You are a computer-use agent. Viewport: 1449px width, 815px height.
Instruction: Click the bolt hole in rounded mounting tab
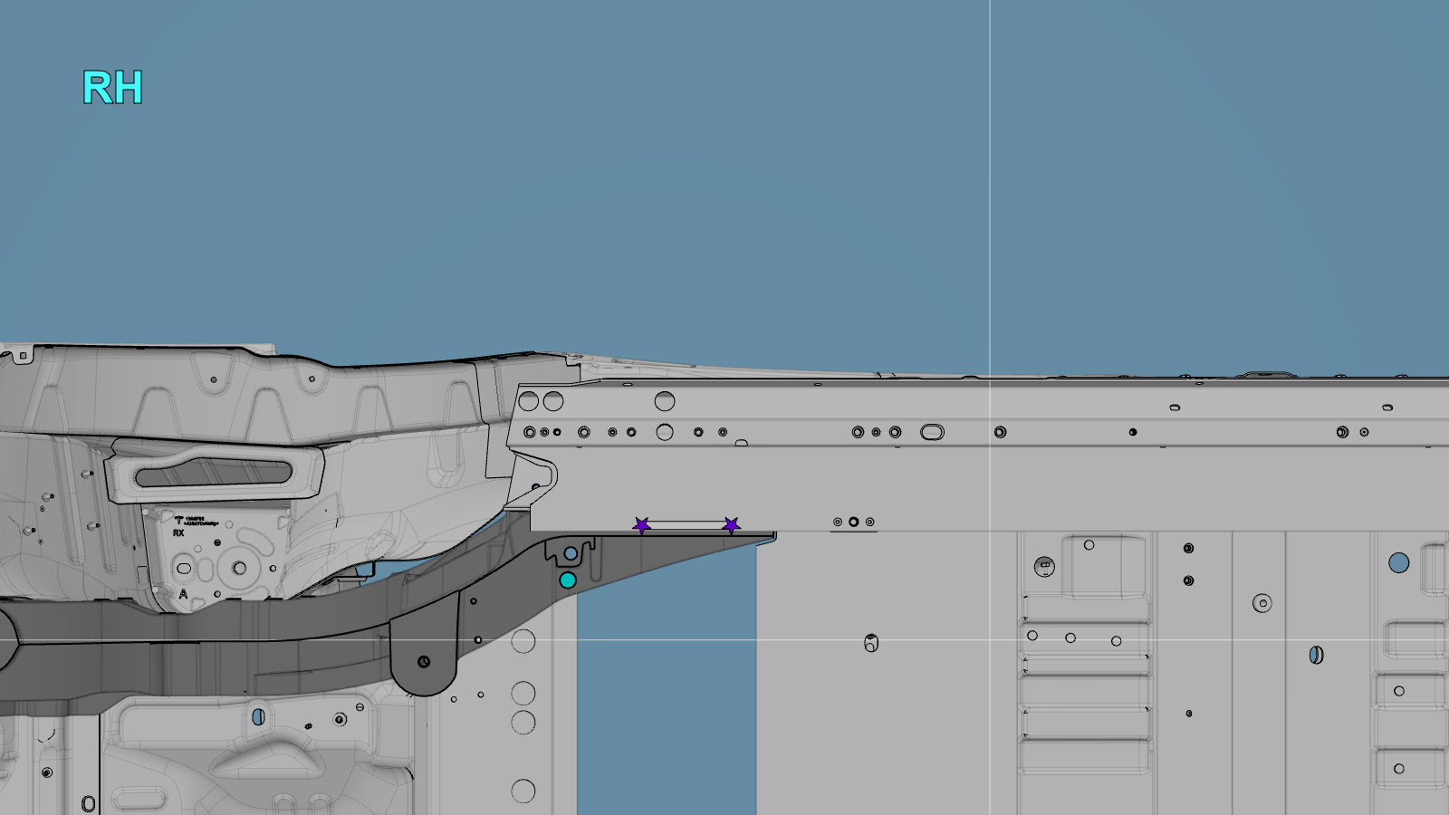[423, 662]
